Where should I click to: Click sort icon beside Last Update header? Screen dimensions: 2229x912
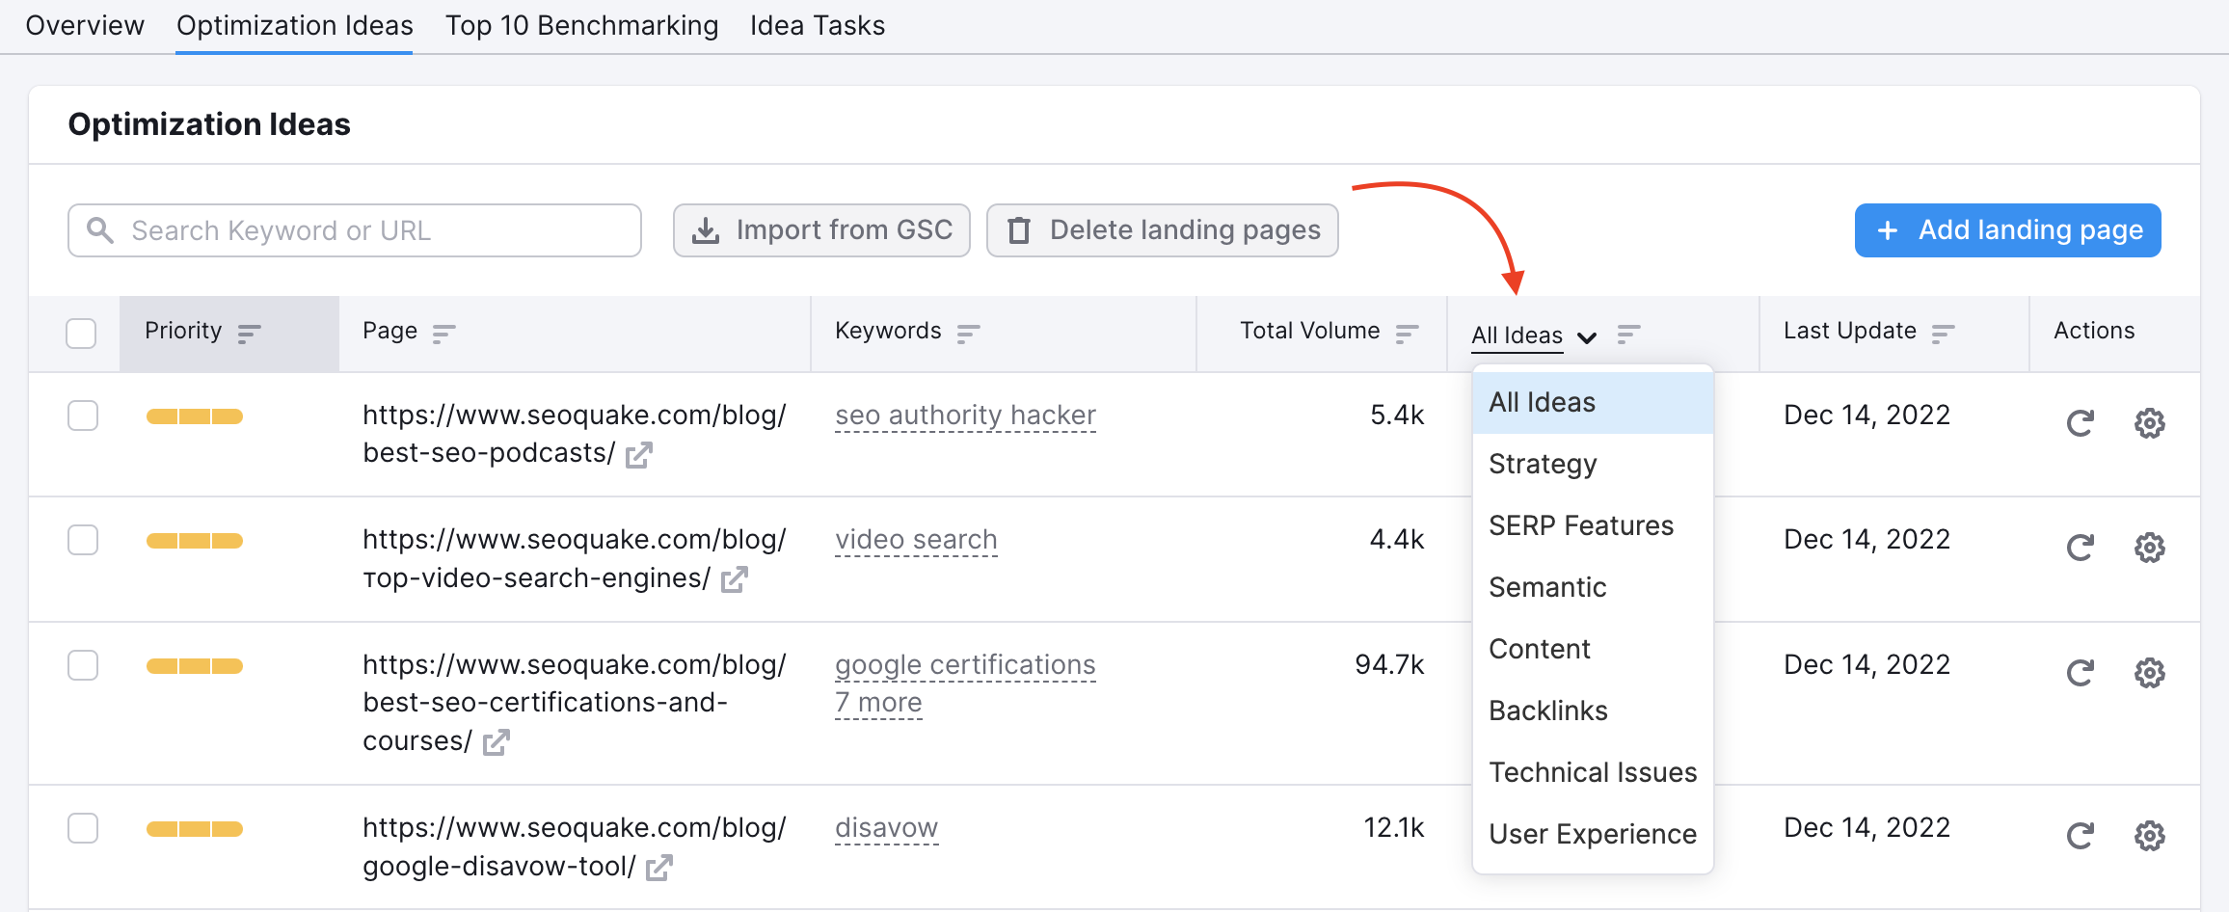[1943, 334]
